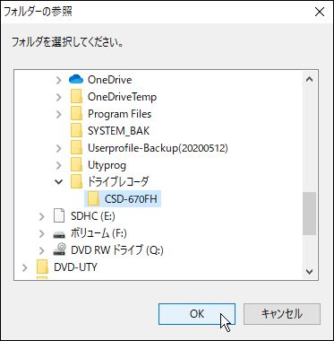The height and width of the screenshot is (341, 334).
Task: Select the Userprofile-Backup(20200512) label
Action: [x=158, y=148]
